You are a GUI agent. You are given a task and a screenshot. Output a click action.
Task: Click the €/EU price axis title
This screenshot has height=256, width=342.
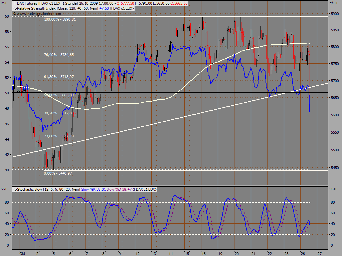click(334, 3)
